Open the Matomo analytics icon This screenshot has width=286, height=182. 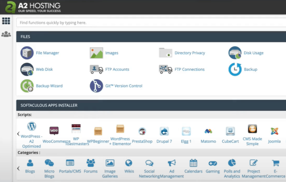tap(208, 131)
